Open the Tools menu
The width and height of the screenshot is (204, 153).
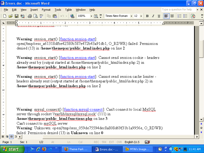[58, 10]
